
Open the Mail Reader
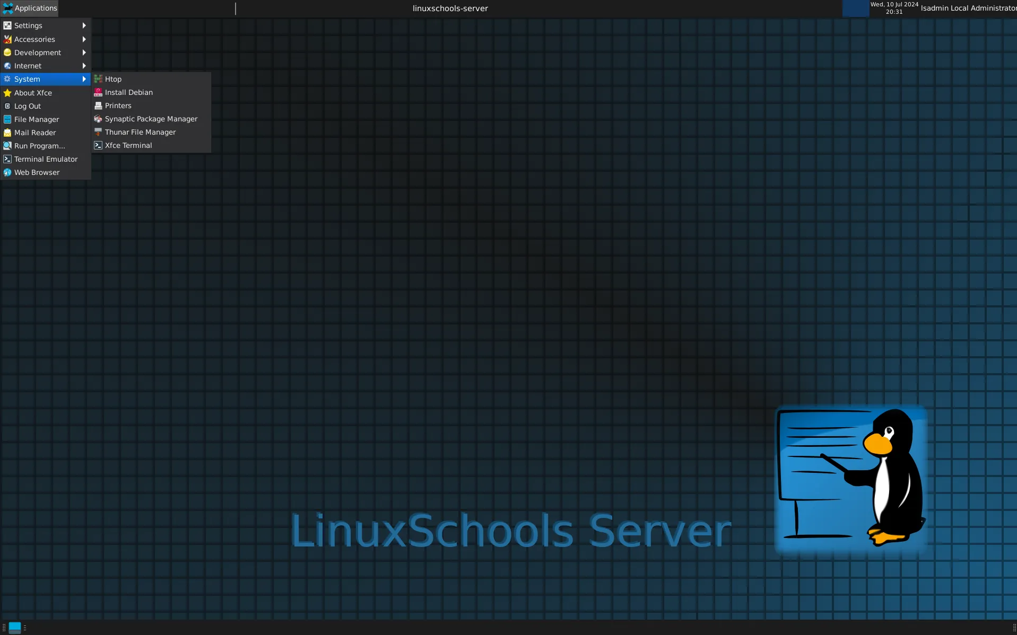pyautogui.click(x=35, y=133)
